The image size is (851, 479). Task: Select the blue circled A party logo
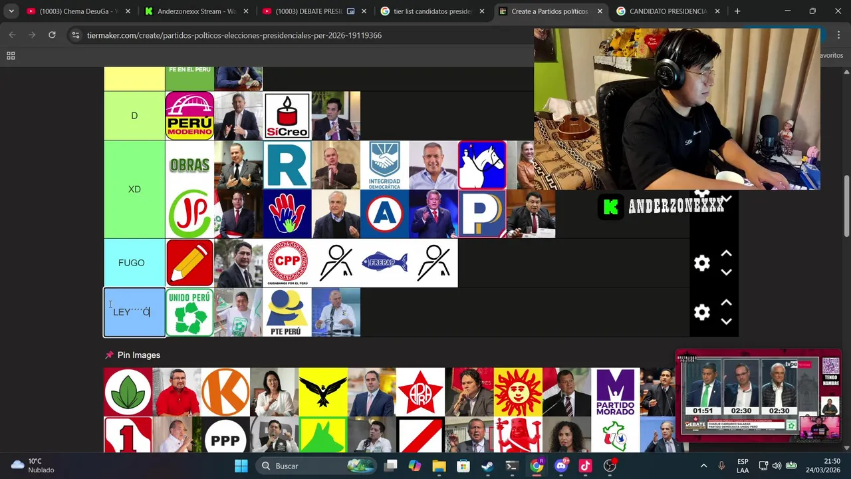[384, 214]
